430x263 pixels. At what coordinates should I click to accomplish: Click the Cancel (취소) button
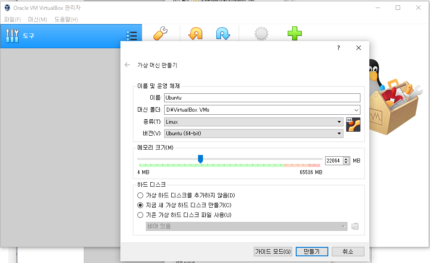(348, 251)
